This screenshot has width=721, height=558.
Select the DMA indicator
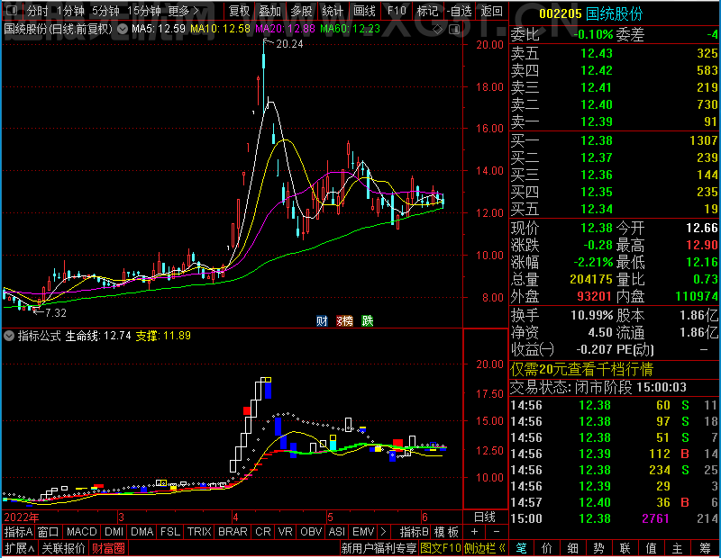tap(142, 532)
